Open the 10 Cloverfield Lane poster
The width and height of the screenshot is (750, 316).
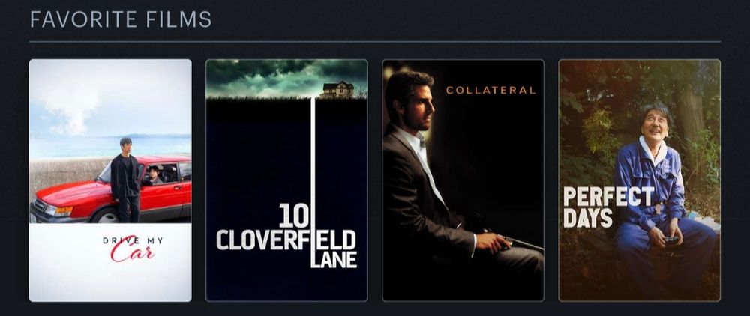[287, 180]
